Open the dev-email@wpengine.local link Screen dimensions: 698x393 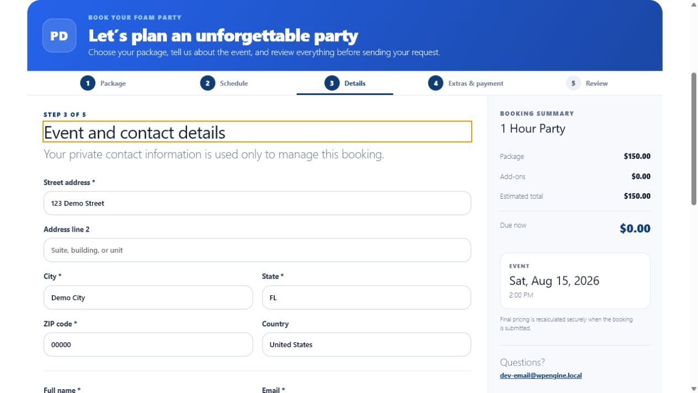(541, 375)
